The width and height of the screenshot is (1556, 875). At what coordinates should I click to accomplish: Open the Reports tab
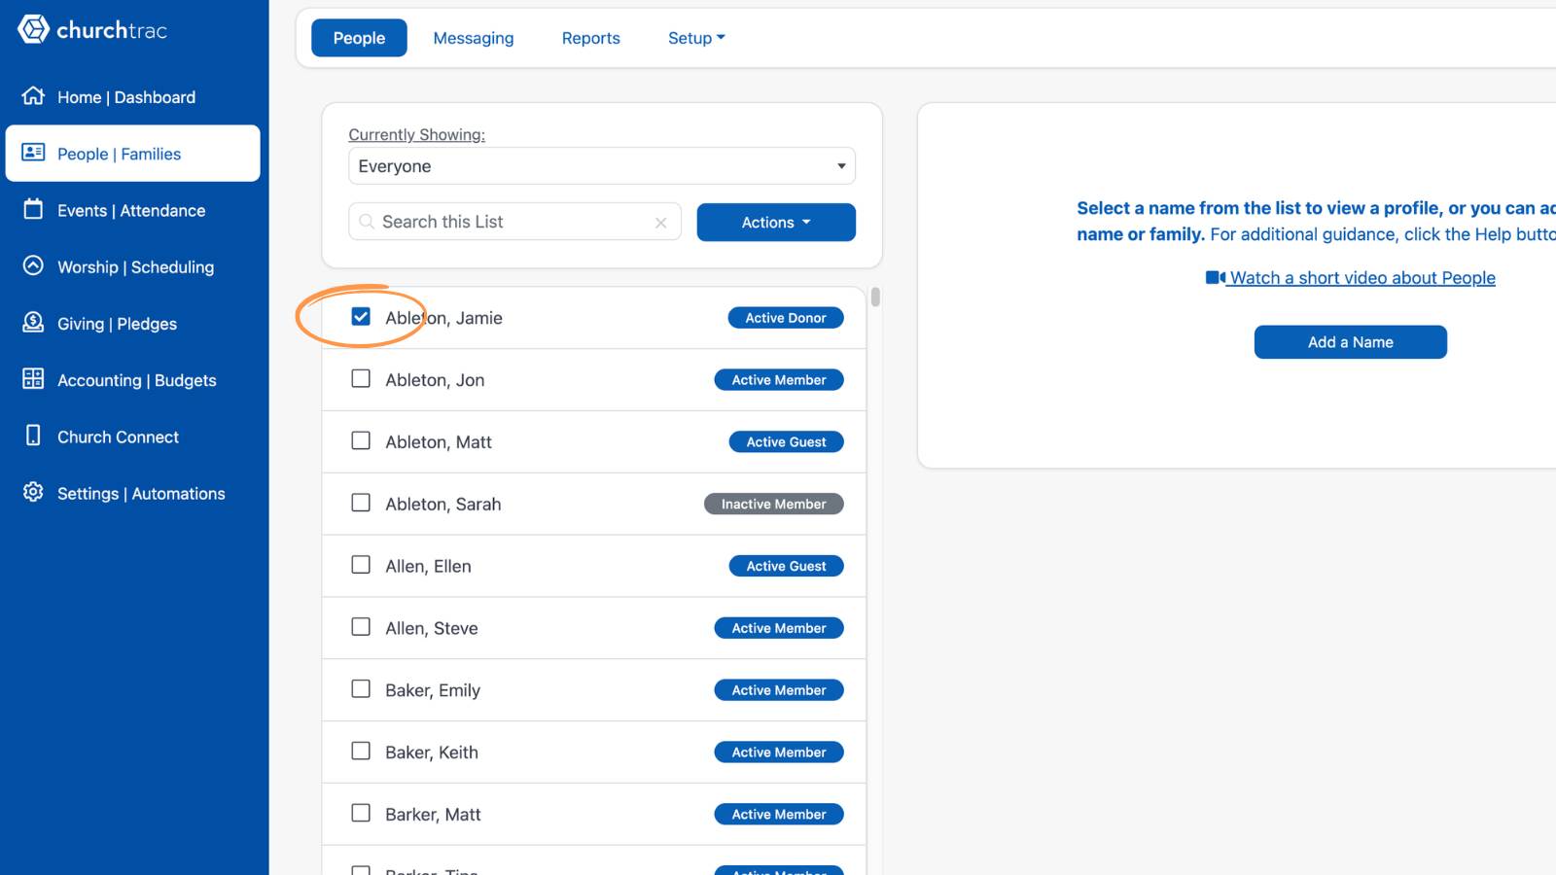click(x=591, y=38)
